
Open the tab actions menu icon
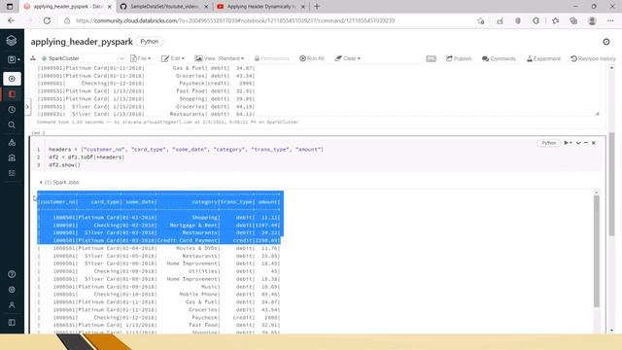click(x=10, y=7)
